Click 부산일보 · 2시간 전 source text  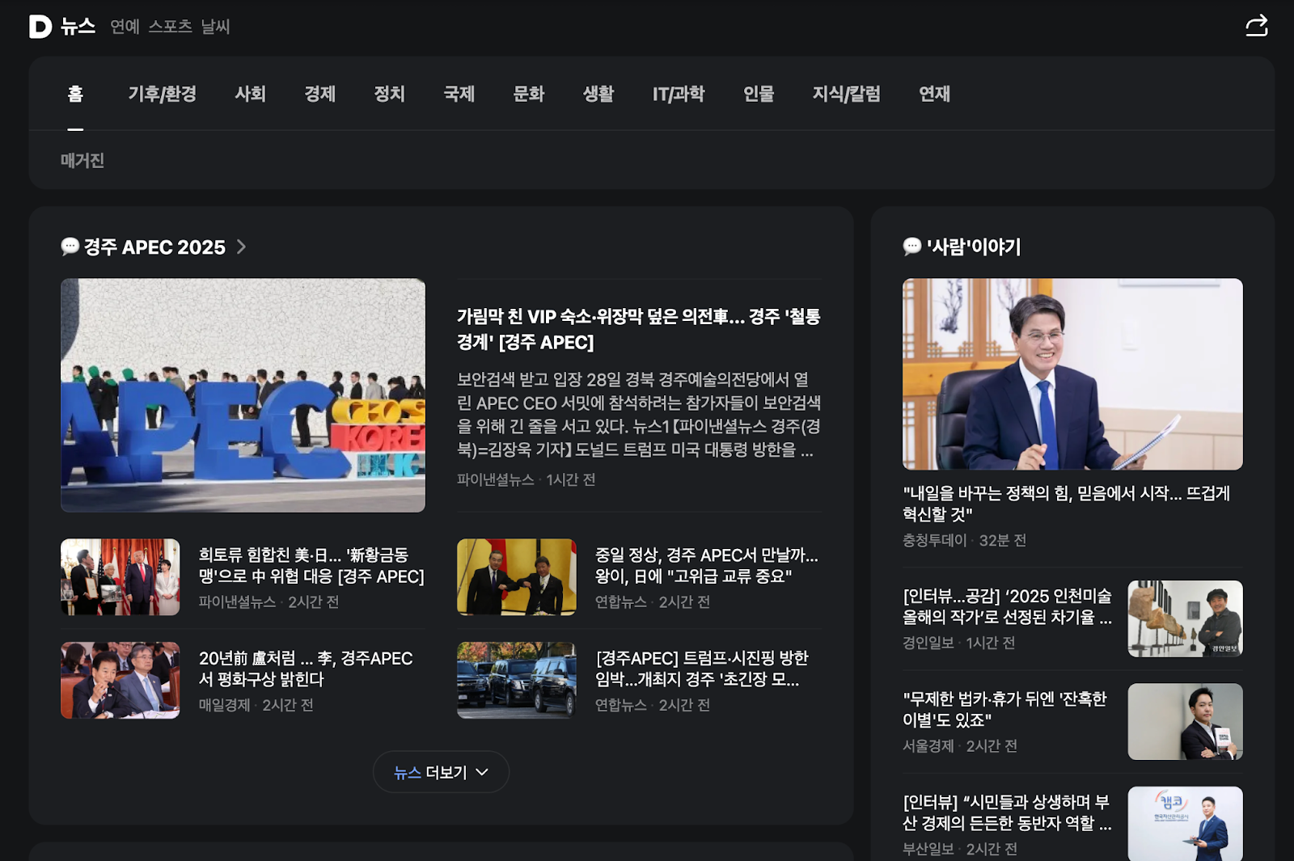click(960, 849)
